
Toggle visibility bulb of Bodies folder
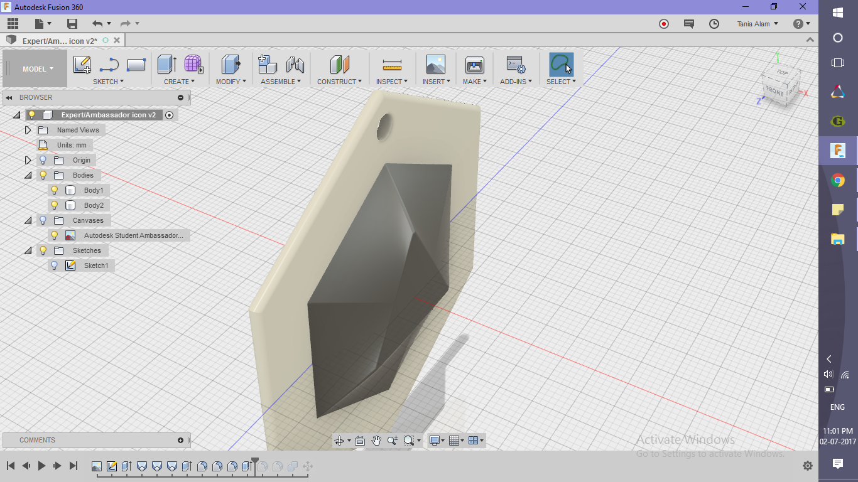coord(43,175)
